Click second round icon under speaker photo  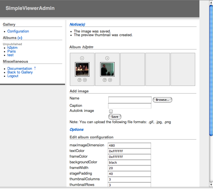coord(110,80)
